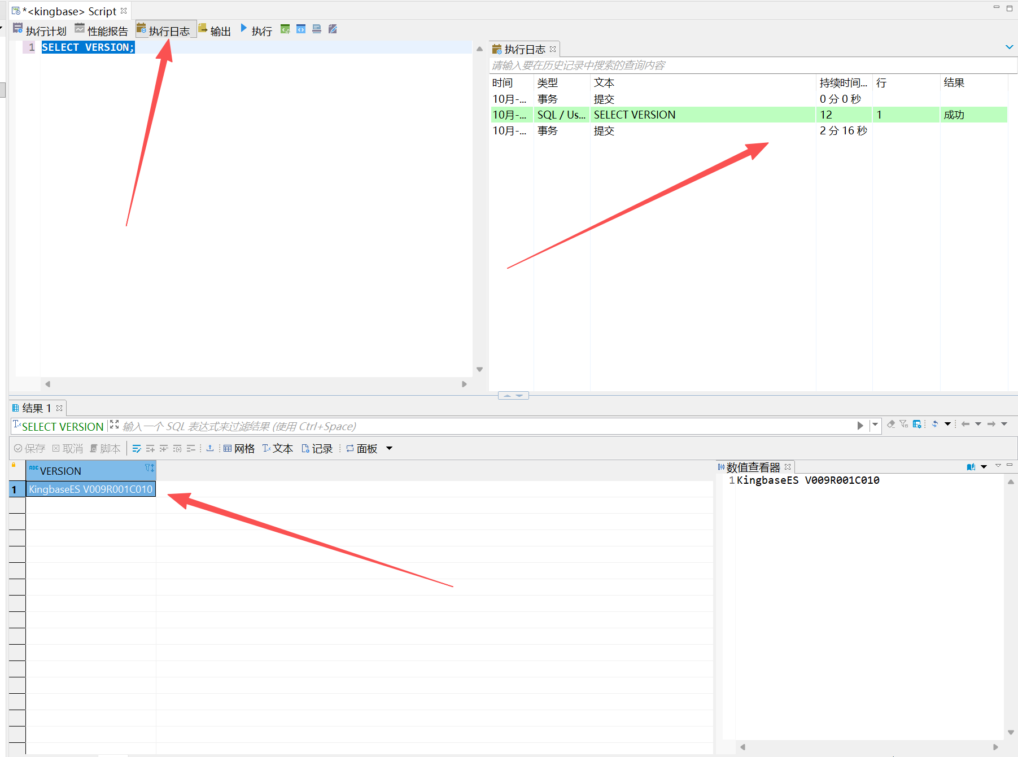Image resolution: width=1018 pixels, height=757 pixels.
Task: Click the refresh icon in results toolbar
Action: click(x=935, y=424)
